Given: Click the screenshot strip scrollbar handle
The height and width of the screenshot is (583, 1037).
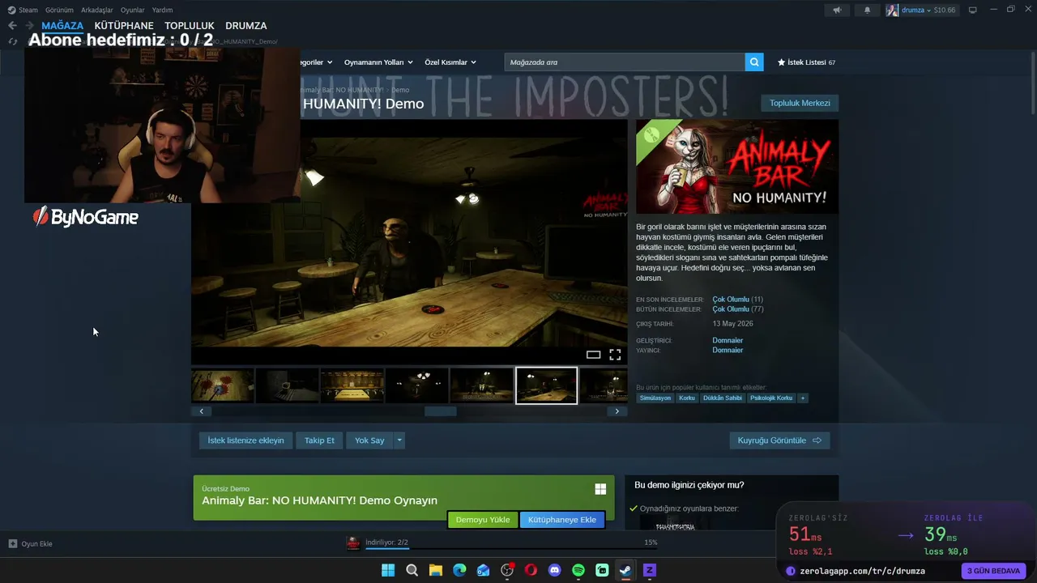Looking at the screenshot, I should (x=441, y=411).
